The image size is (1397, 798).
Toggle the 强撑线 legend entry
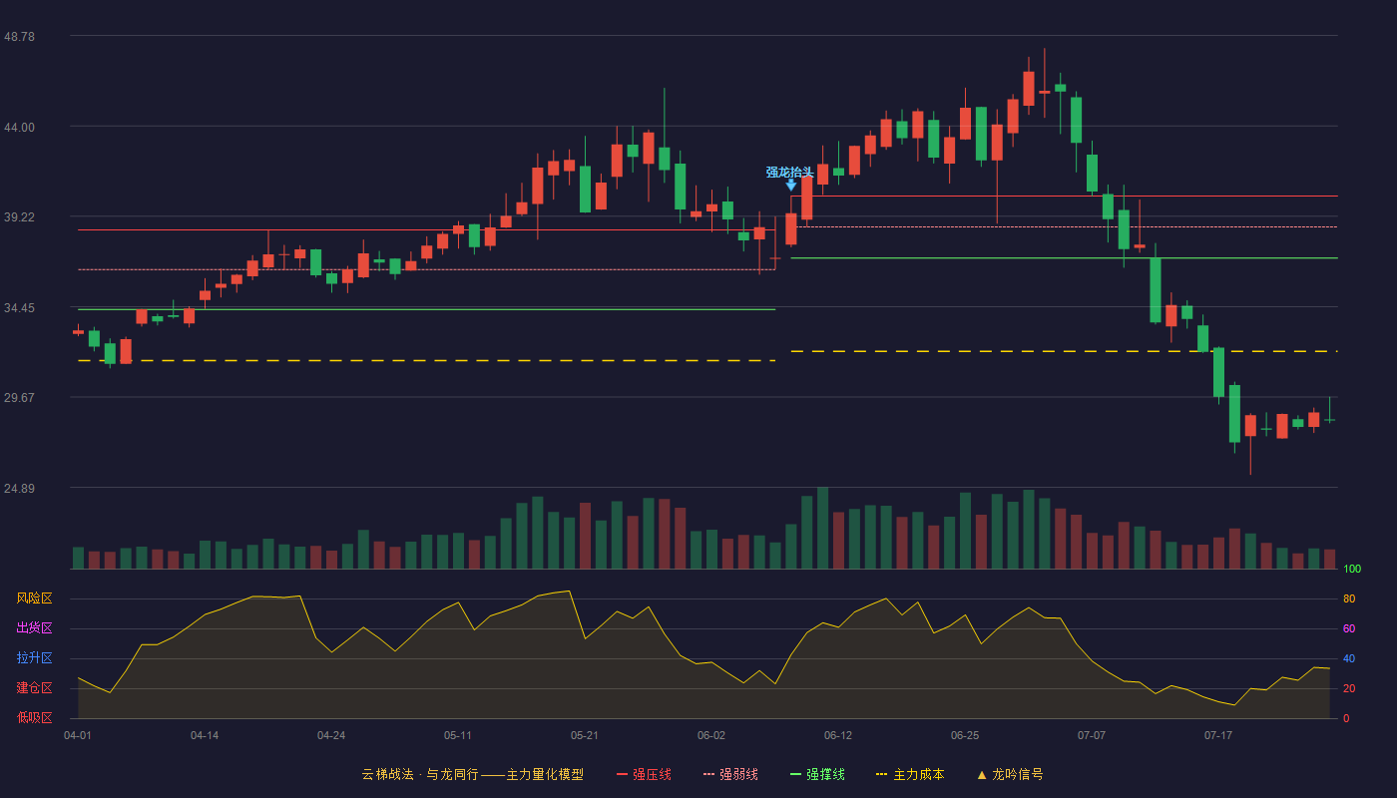(817, 774)
